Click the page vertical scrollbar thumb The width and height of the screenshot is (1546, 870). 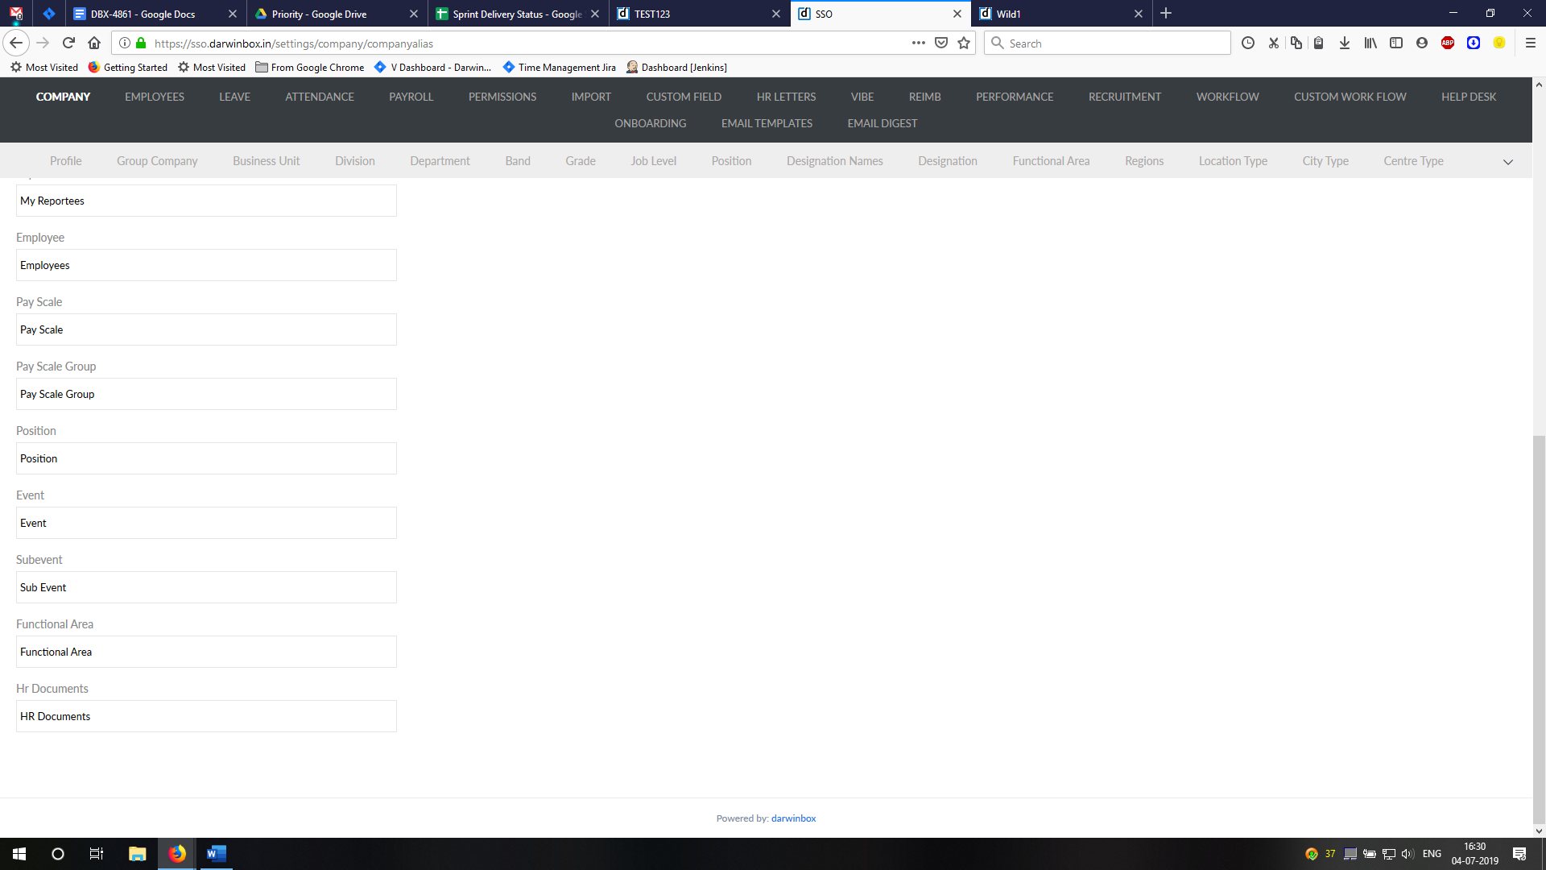pos(1539,628)
